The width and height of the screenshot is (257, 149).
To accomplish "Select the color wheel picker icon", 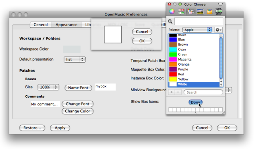I will point(172,11).
